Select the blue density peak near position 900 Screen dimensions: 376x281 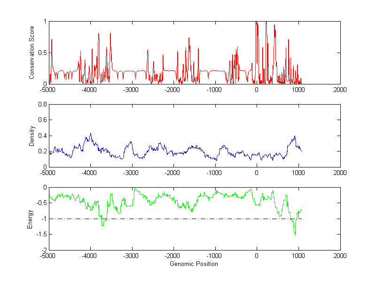(295, 137)
